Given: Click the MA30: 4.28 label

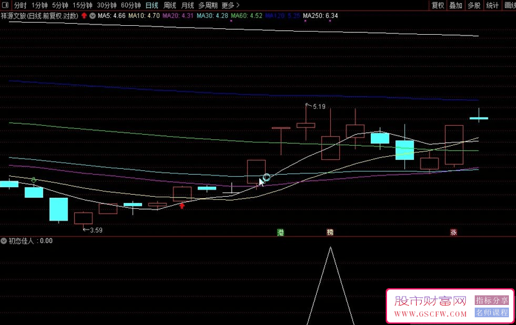Looking at the screenshot, I should (212, 15).
